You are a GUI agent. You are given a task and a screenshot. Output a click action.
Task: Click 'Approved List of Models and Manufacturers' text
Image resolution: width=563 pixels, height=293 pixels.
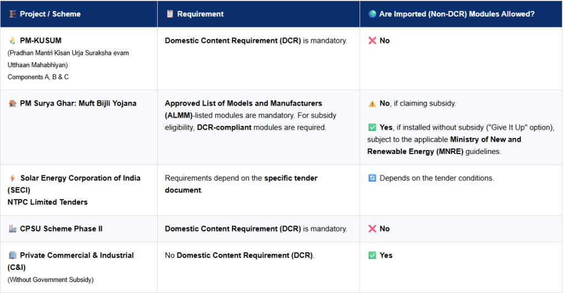244,103
